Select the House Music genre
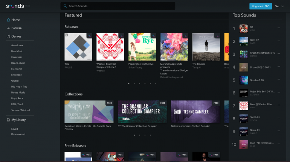 point(18,92)
